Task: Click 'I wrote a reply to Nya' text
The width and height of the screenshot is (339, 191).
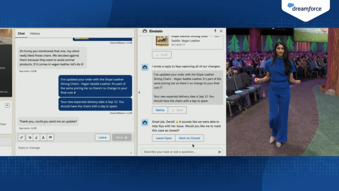Action: coord(186,66)
